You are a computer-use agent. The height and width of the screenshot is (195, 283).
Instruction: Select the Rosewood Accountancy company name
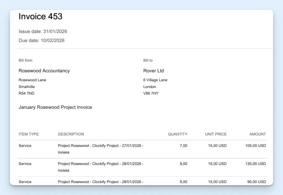point(44,71)
